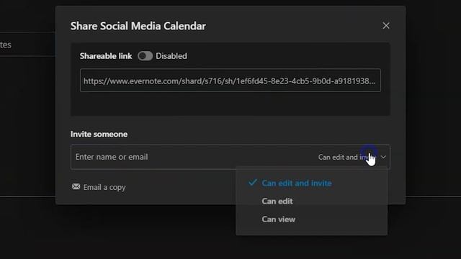The image size is (461, 259).
Task: Click the Invite someone heading
Action: click(x=99, y=135)
